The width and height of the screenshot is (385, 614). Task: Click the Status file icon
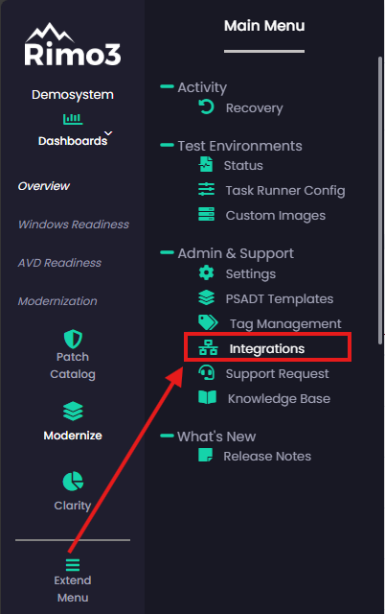(206, 164)
